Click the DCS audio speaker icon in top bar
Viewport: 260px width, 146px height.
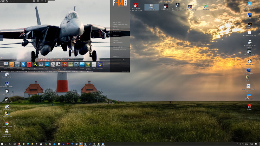[42, 1]
